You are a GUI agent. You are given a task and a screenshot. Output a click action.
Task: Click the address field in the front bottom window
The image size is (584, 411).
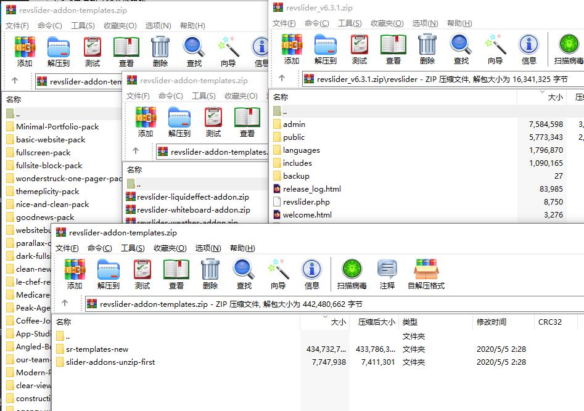coord(334,304)
